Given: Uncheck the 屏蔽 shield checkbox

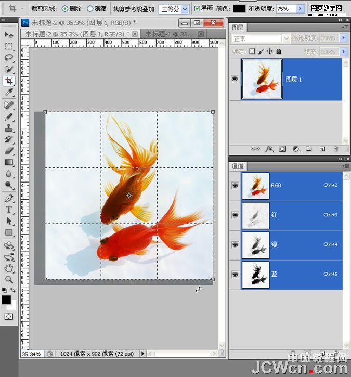Looking at the screenshot, I should (197, 9).
